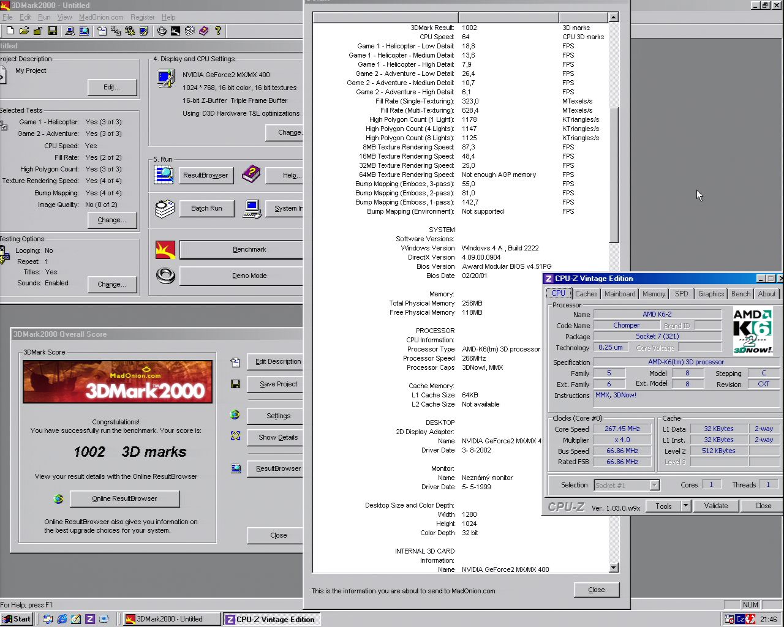The width and height of the screenshot is (784, 627).
Task: Open the File menu in 3DMark2000
Action: (x=7, y=17)
